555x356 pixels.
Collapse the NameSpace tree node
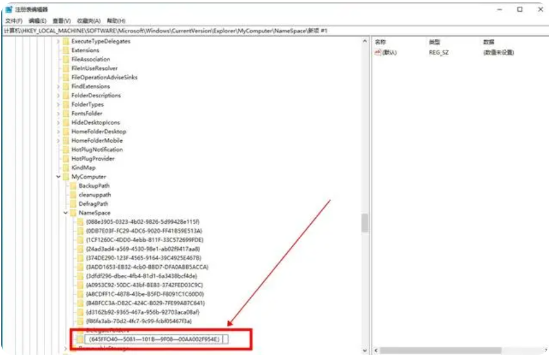(x=66, y=213)
